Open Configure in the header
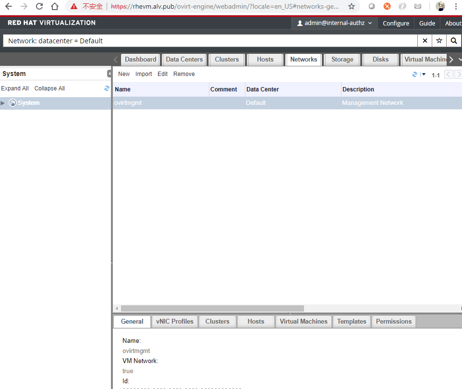This screenshot has height=389, width=462. (x=396, y=23)
